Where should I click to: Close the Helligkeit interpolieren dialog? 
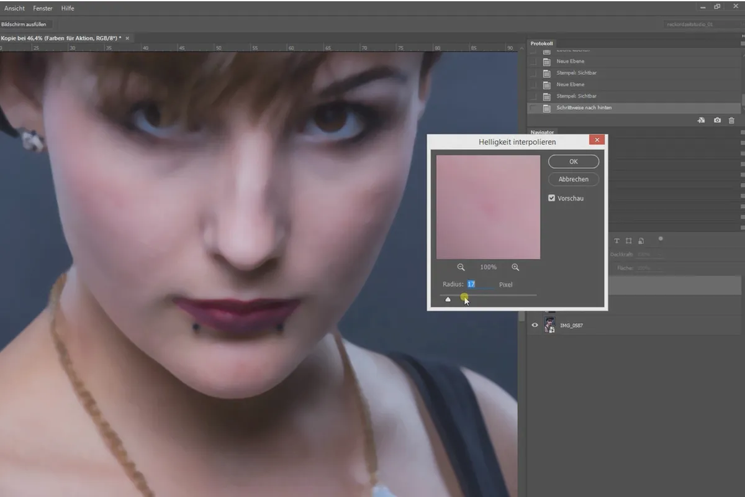tap(597, 140)
